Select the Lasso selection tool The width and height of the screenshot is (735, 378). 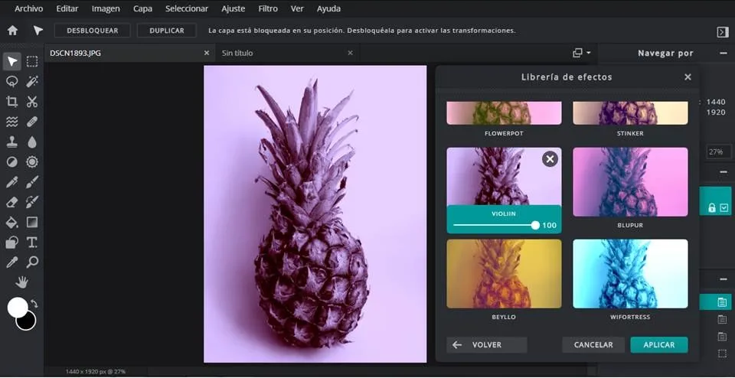[x=12, y=81]
